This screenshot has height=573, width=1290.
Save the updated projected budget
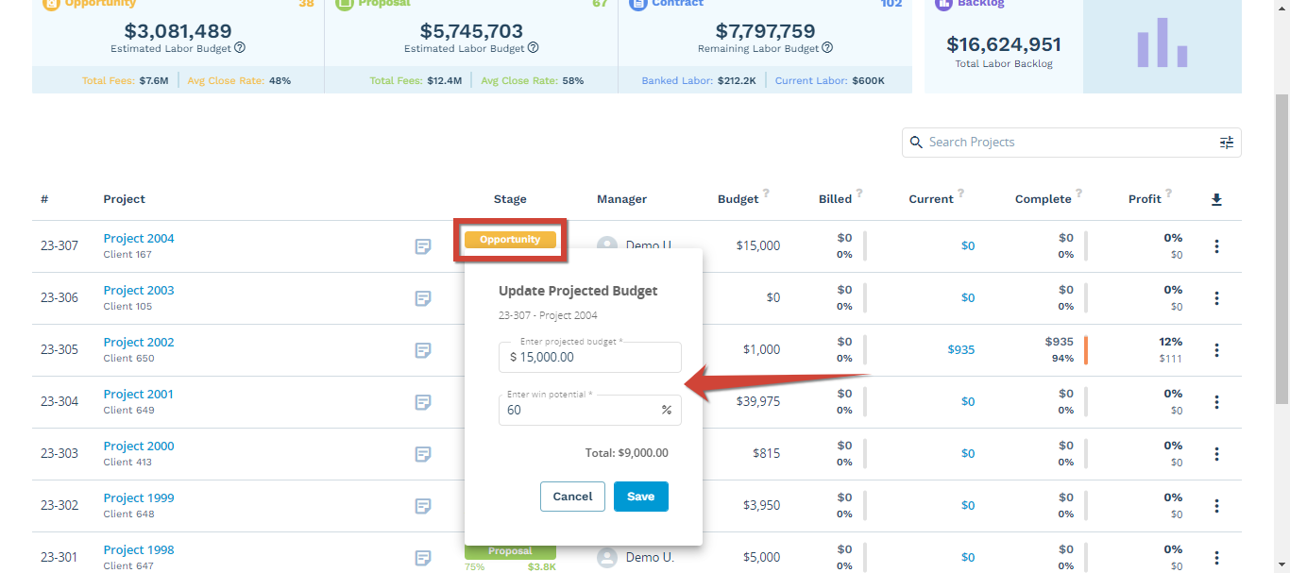(641, 496)
